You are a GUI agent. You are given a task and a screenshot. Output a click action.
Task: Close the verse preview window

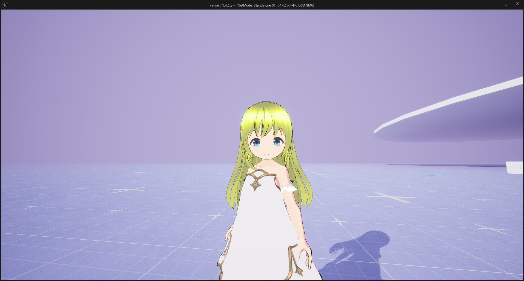(x=517, y=4)
